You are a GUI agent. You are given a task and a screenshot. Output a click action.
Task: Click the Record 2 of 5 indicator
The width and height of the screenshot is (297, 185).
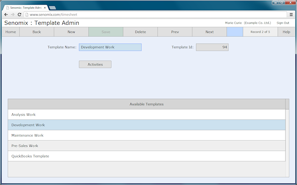tap(260, 32)
